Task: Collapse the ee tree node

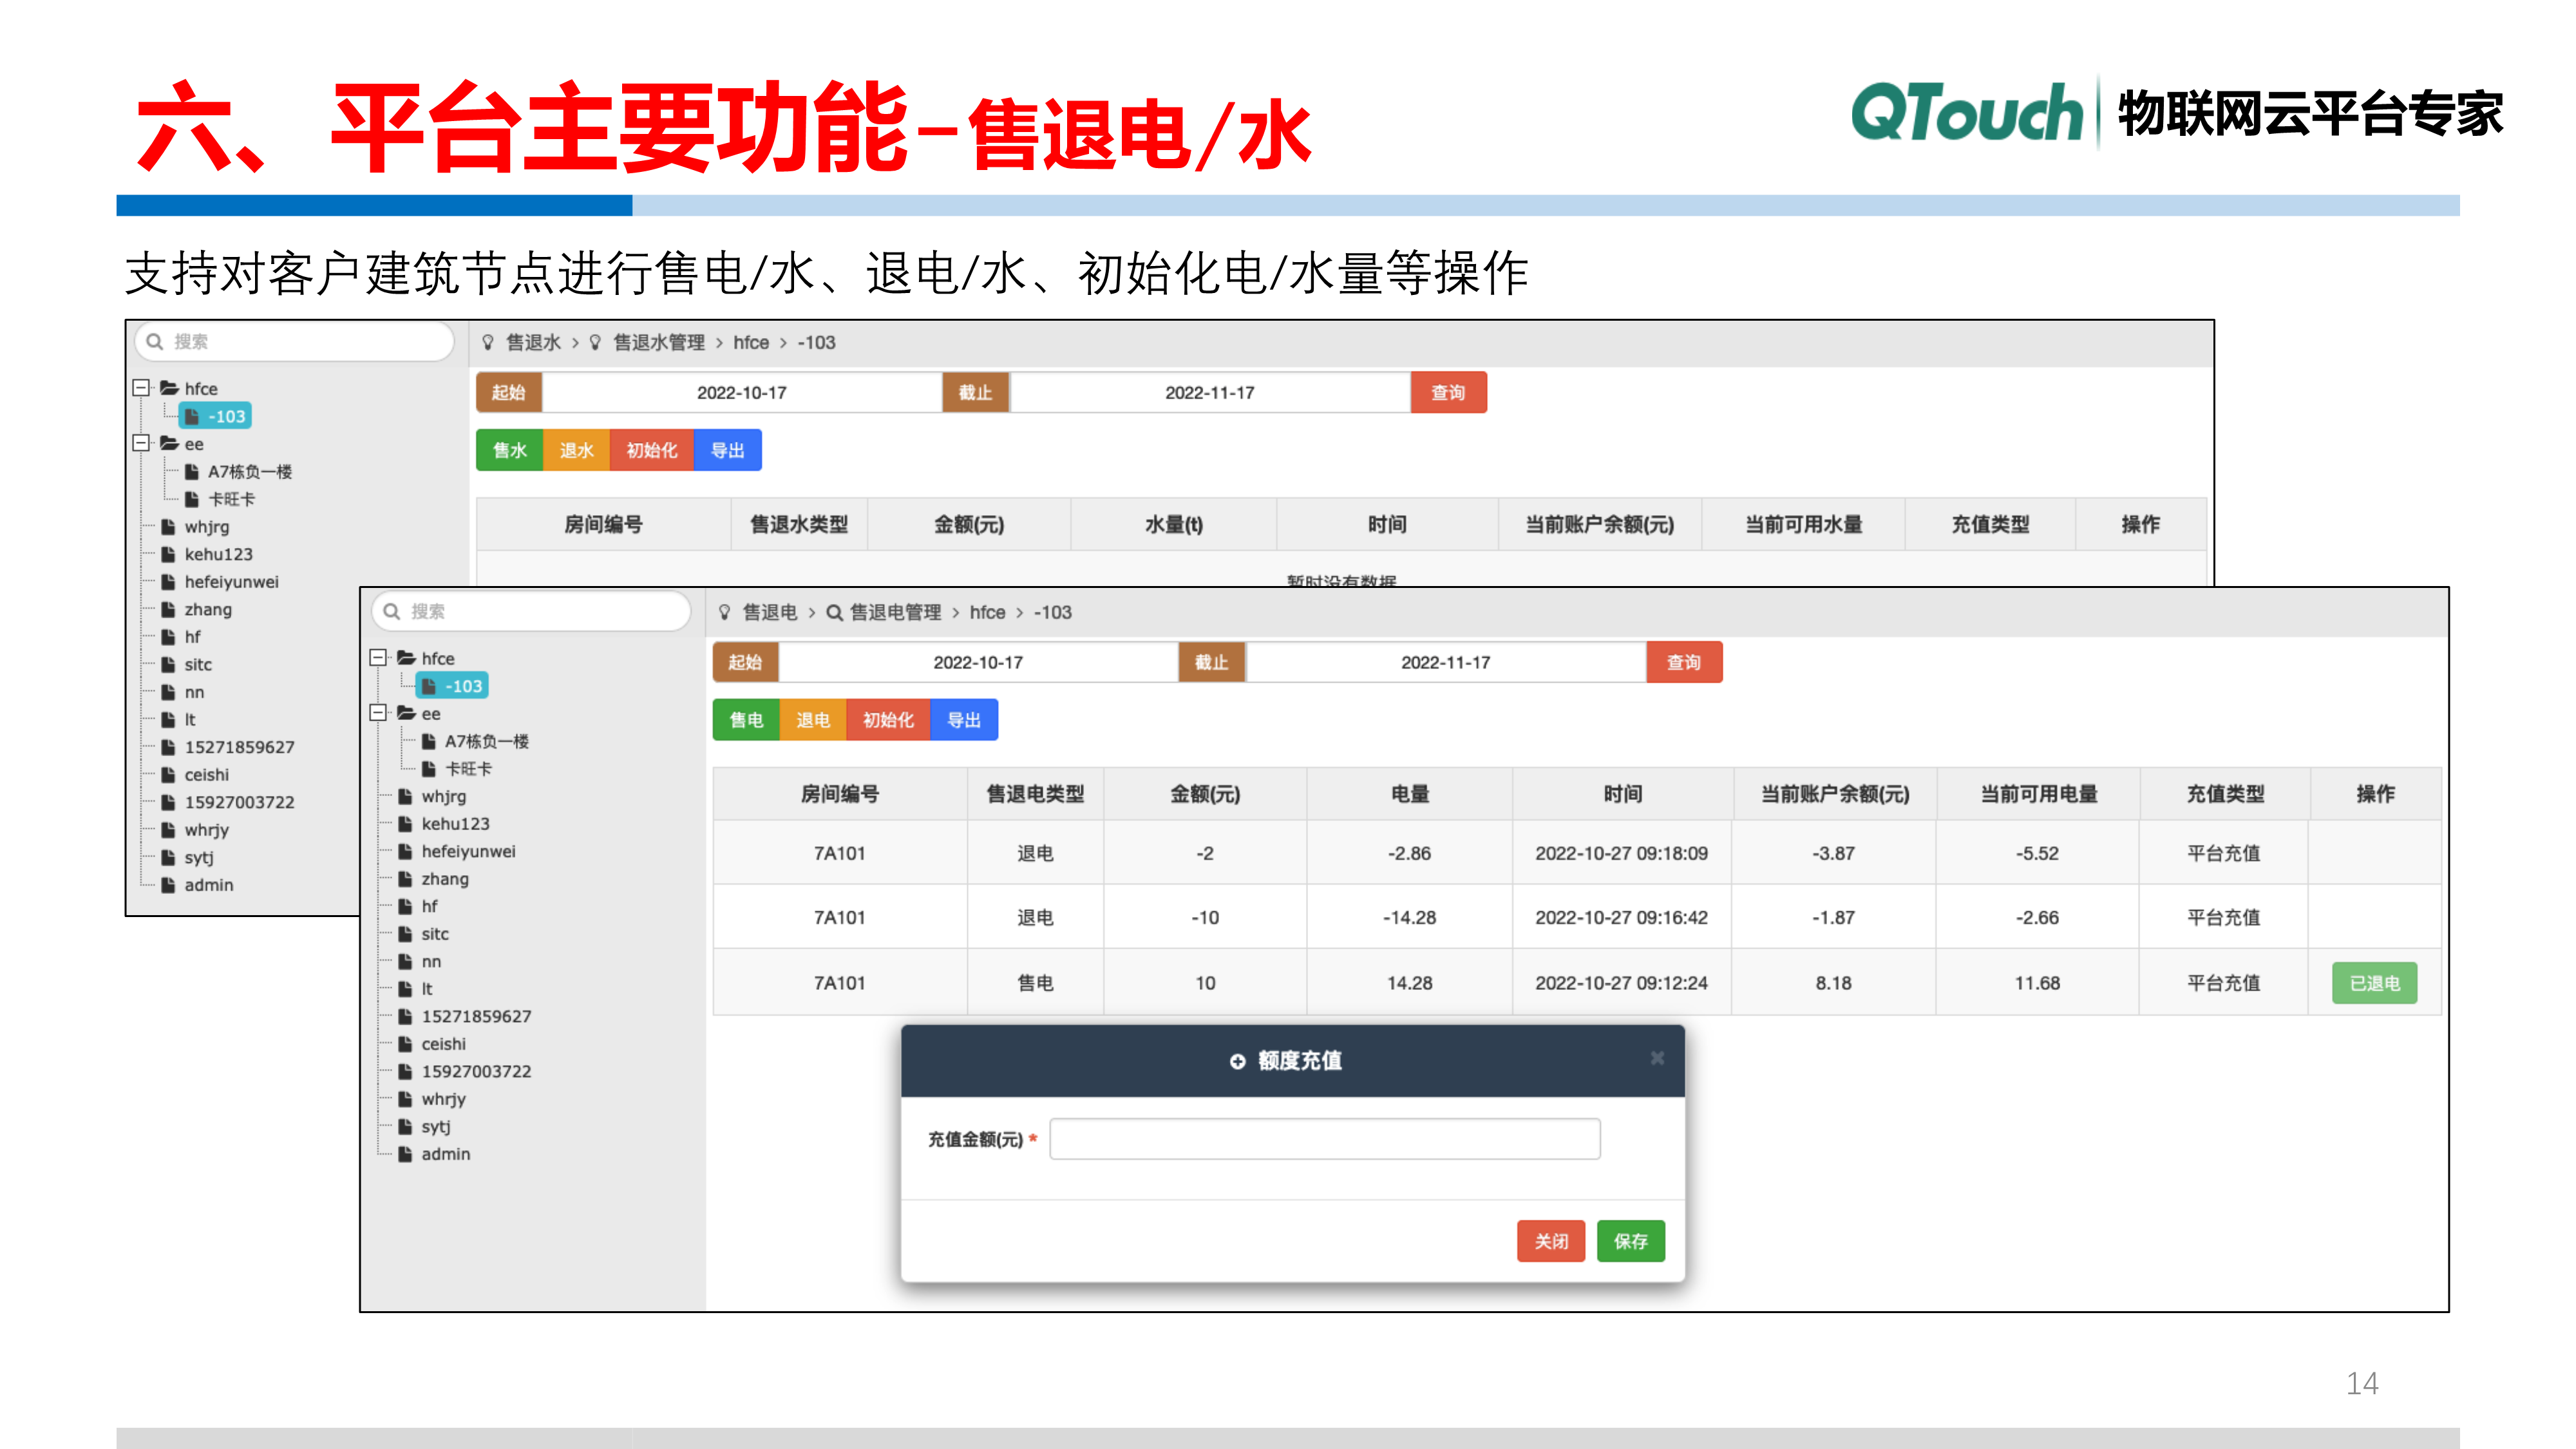Action: tap(377, 713)
